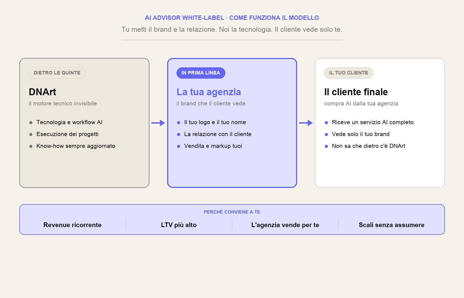Click the 'AI ADVISOR WHITE-LABEL' title line
This screenshot has width=464, height=298.
[x=232, y=18]
